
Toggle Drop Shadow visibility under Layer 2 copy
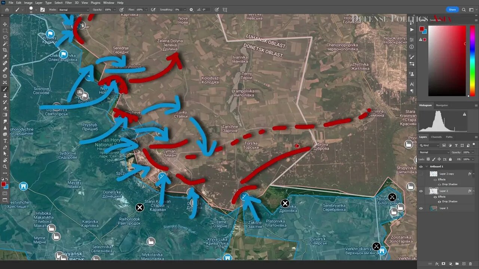click(439, 184)
